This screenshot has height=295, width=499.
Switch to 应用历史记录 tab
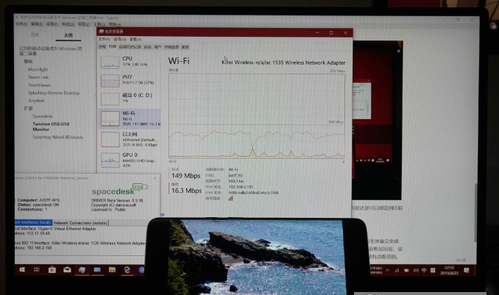(x=130, y=47)
